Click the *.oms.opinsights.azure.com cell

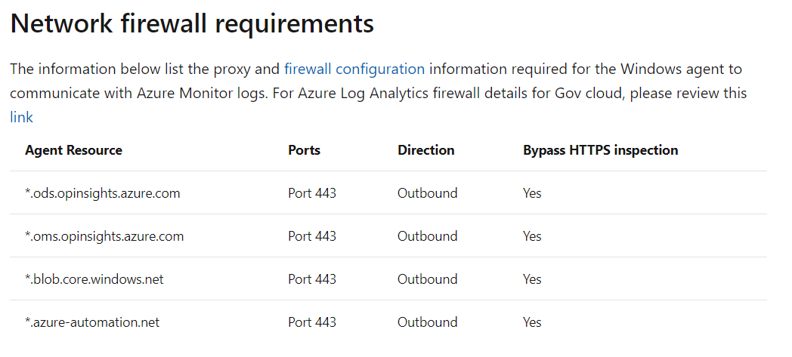pyautogui.click(x=104, y=236)
